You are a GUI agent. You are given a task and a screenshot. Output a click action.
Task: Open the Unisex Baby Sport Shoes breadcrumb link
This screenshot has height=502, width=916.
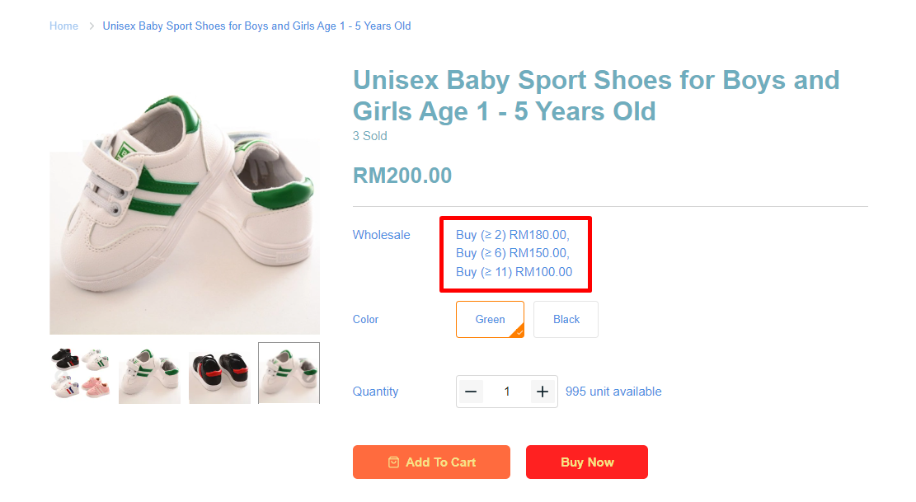[x=256, y=26]
